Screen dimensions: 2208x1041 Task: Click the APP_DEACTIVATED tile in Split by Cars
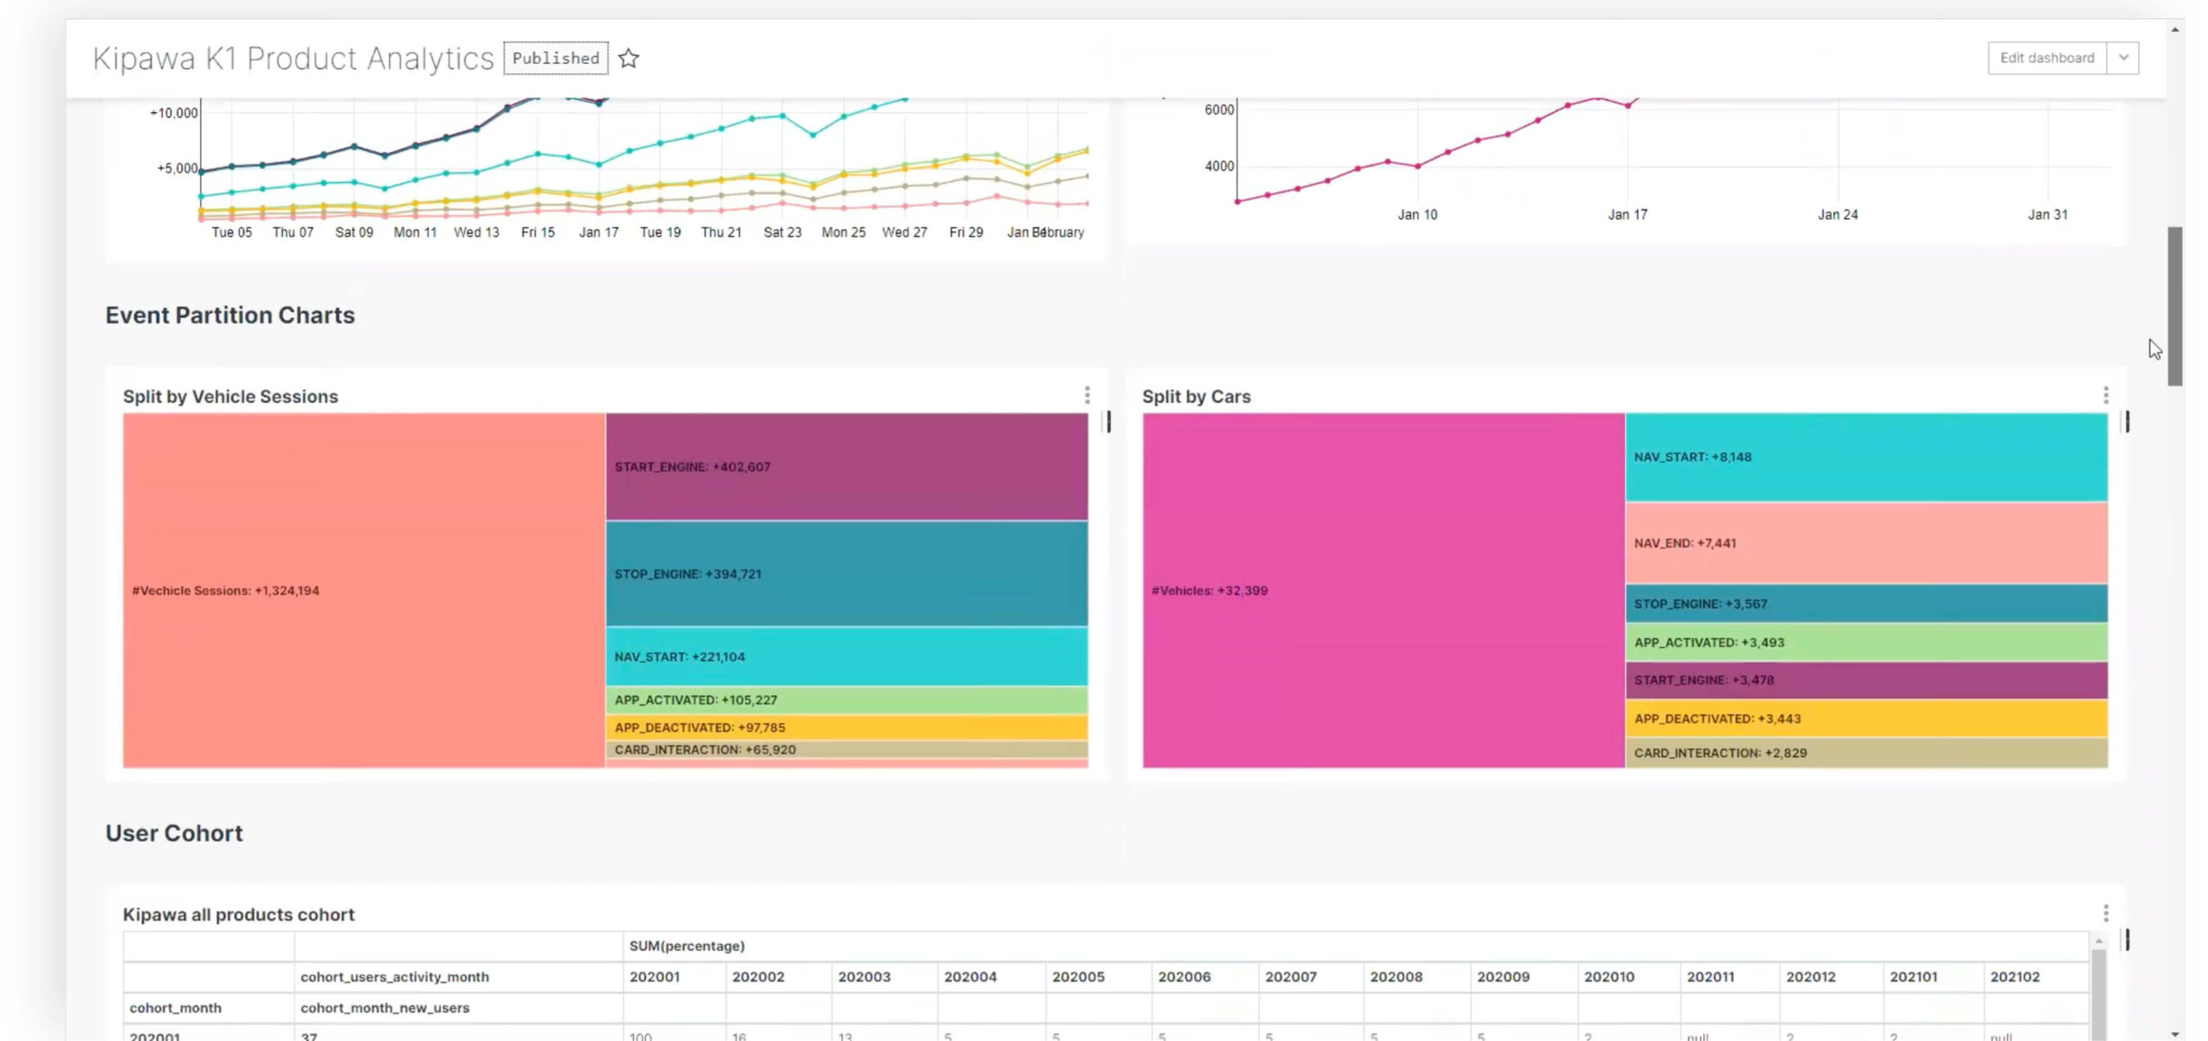(1866, 718)
